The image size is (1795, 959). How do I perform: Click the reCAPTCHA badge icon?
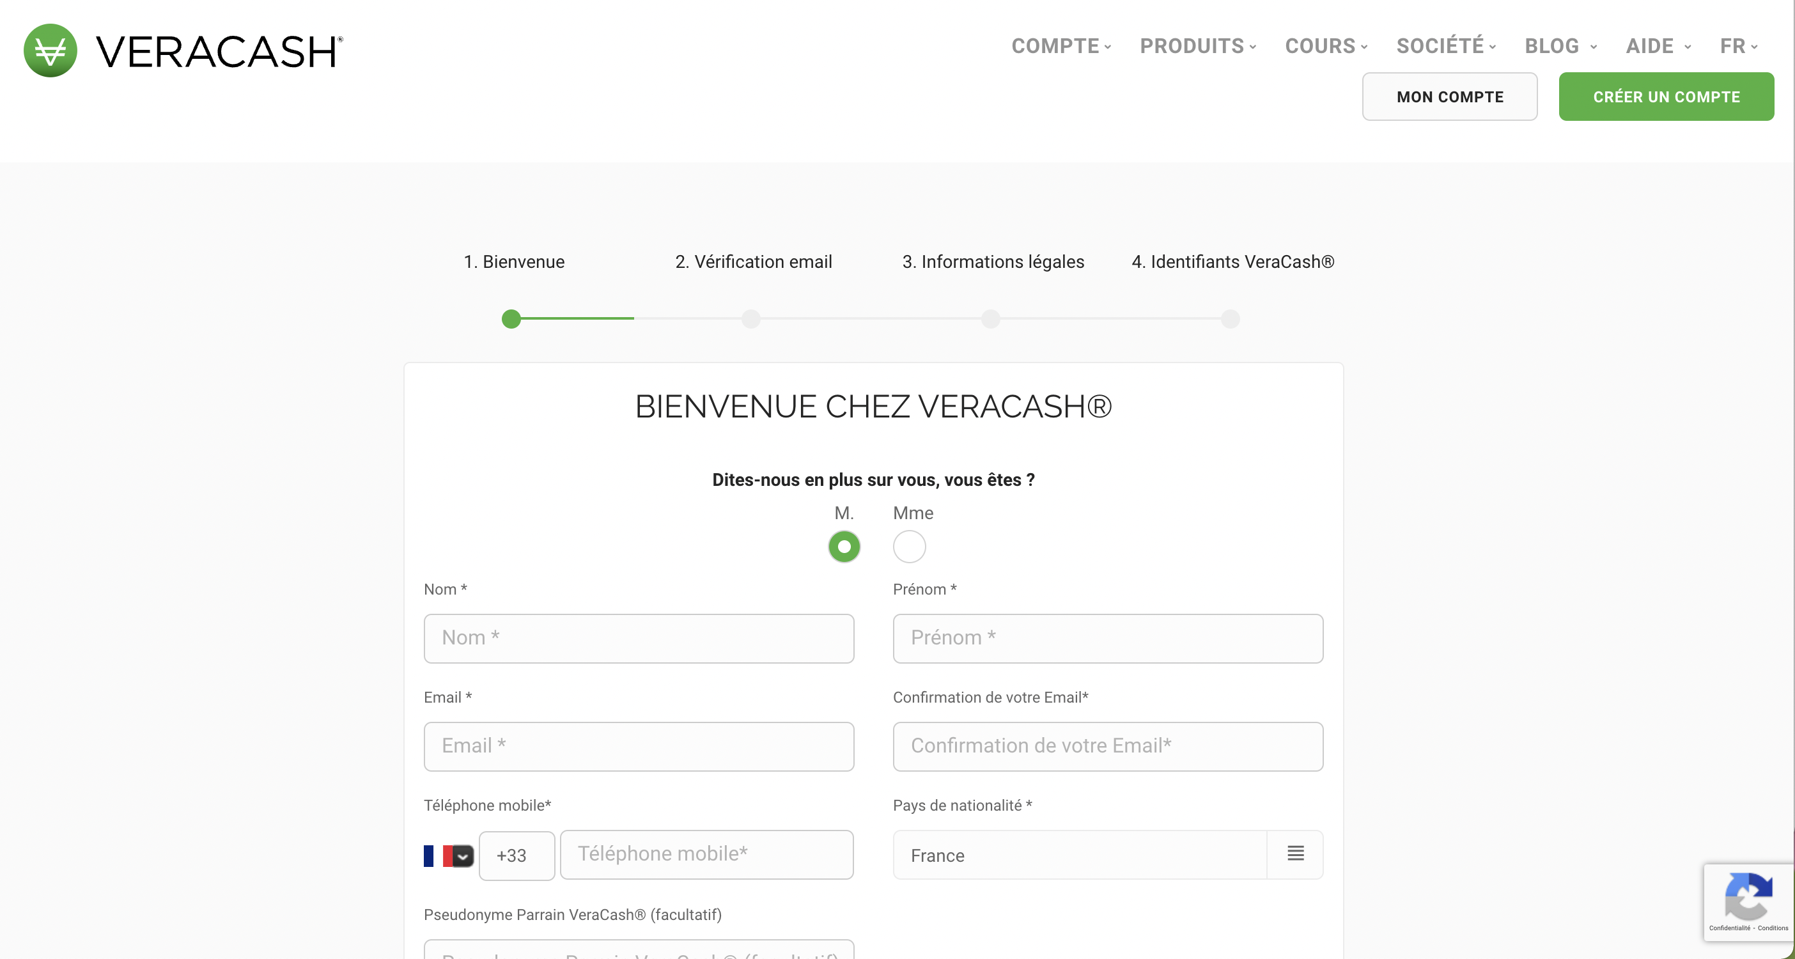tap(1748, 897)
